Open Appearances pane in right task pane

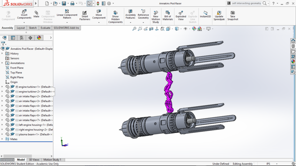pyautogui.click(x=293, y=61)
